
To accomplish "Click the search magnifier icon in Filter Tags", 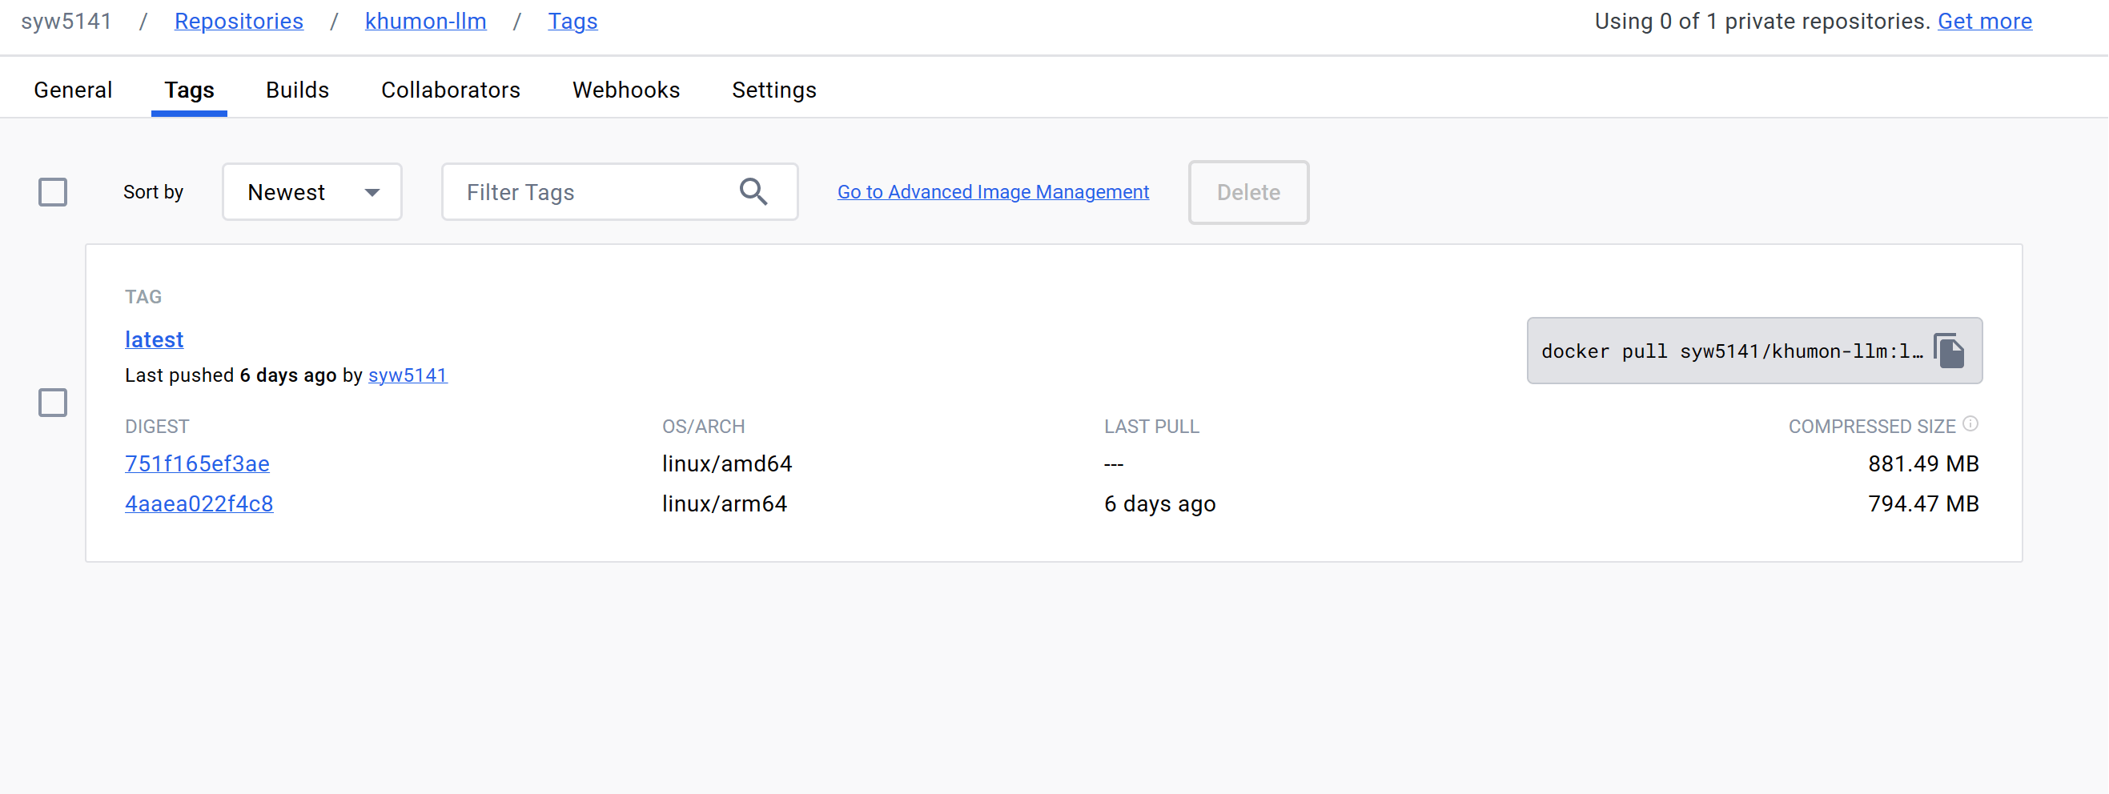I will click(x=753, y=191).
